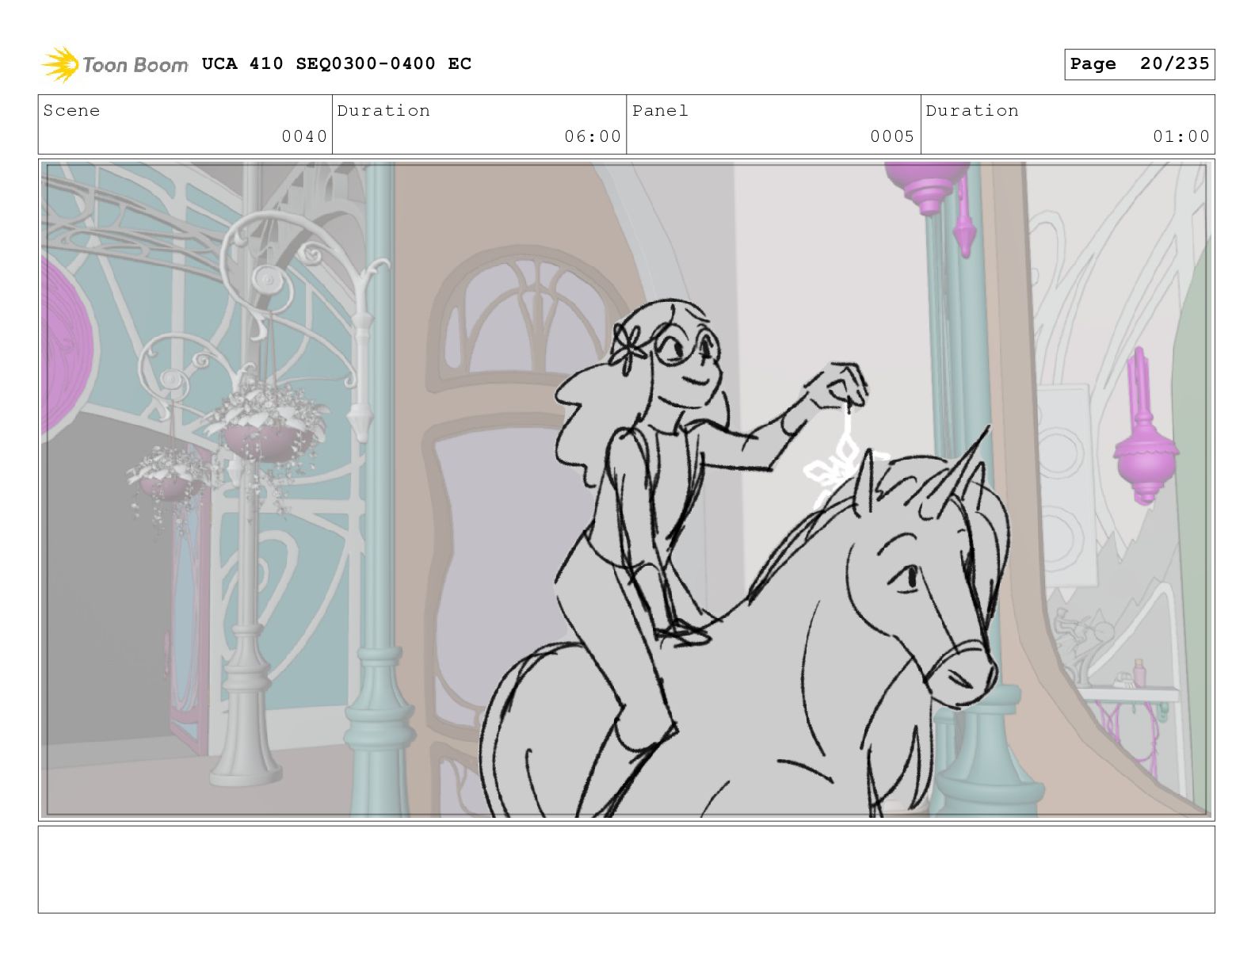Select the panel number '0005'
This screenshot has width=1255, height=970.
coord(892,136)
